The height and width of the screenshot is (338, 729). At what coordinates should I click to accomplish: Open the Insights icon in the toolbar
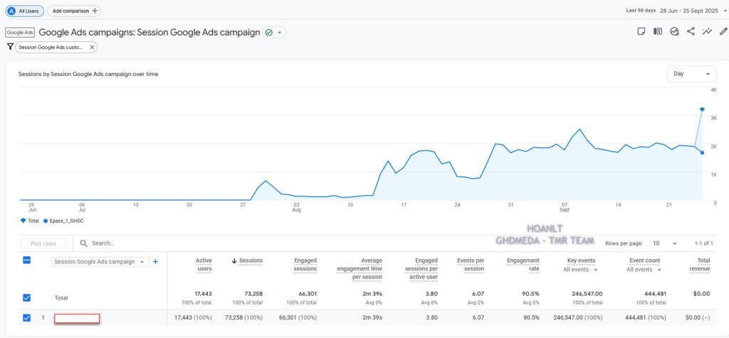coord(674,31)
